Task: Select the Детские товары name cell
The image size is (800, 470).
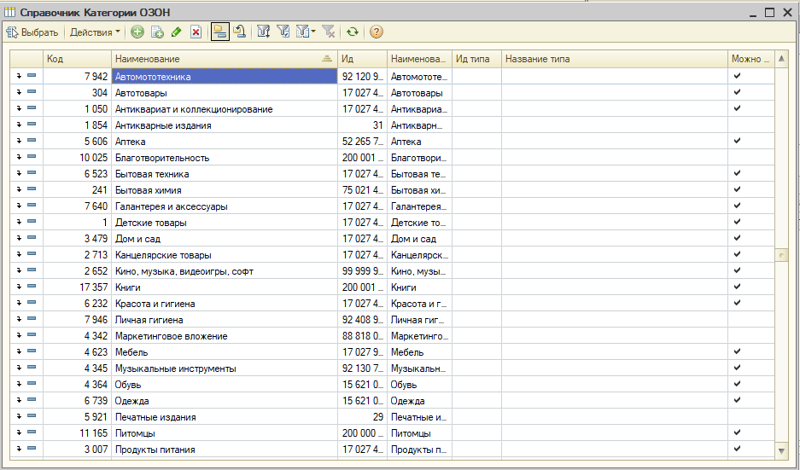Action: pyautogui.click(x=225, y=223)
